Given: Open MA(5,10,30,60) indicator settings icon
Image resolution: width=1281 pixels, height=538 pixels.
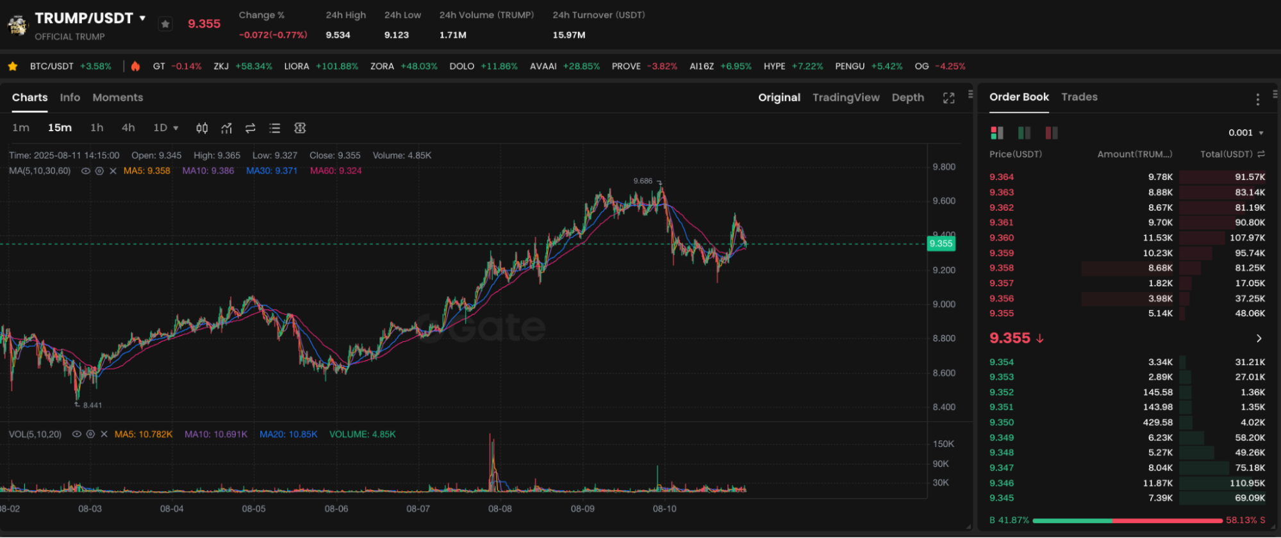Looking at the screenshot, I should (99, 171).
